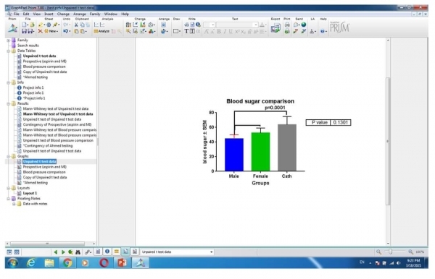Toggle the Graphs sheet section button
Screen dimensions: 435x279
coord(125,252)
